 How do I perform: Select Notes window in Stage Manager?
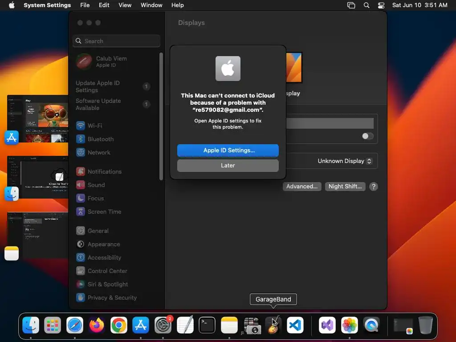point(38,235)
